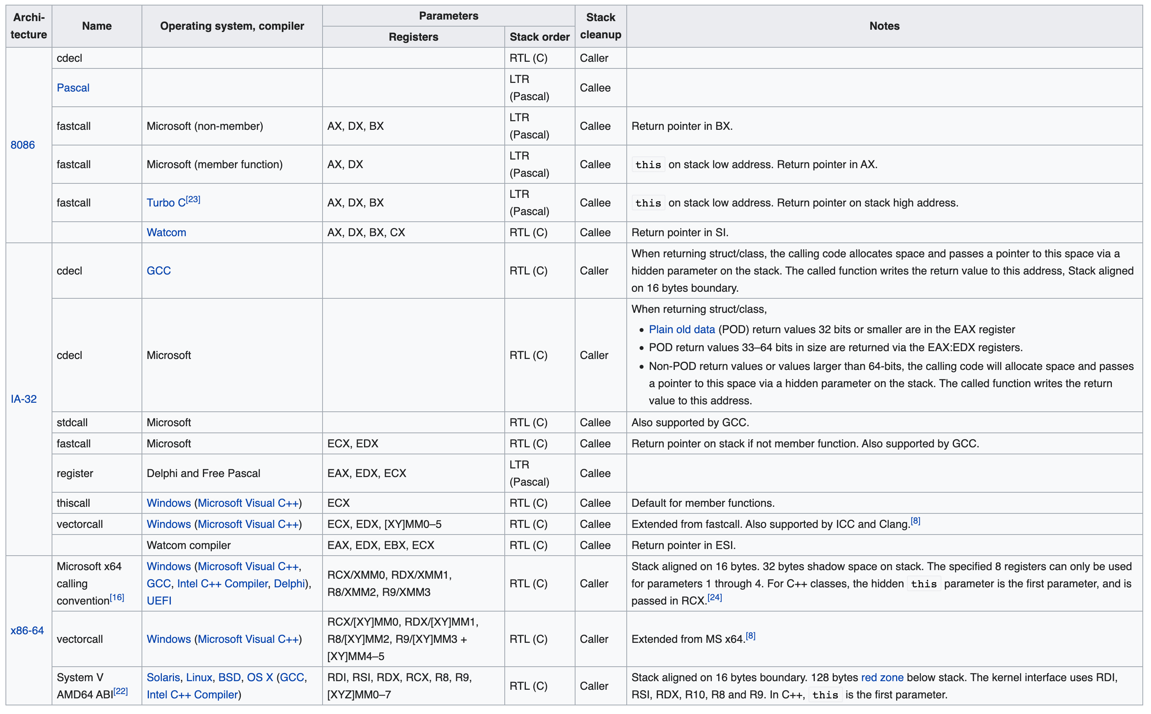Click the 'Name' column header
This screenshot has width=1151, height=714.
pyautogui.click(x=97, y=26)
